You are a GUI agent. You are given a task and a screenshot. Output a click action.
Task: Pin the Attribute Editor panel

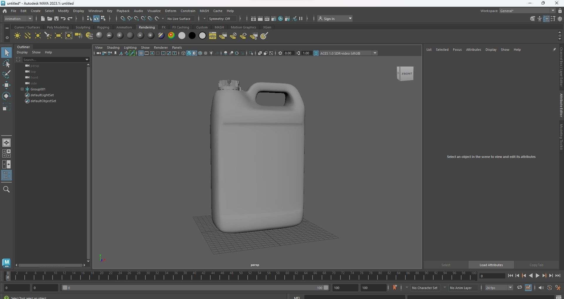[554, 50]
